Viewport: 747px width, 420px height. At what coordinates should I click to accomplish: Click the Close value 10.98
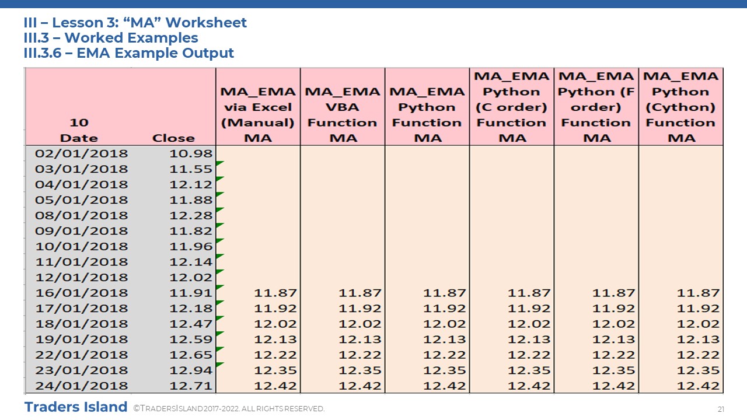[191, 153]
